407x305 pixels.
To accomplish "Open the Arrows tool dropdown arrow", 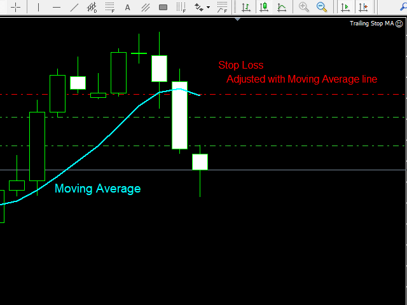I will (x=208, y=7).
